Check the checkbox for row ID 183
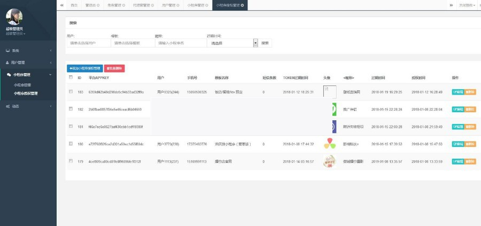 pyautogui.click(x=71, y=92)
